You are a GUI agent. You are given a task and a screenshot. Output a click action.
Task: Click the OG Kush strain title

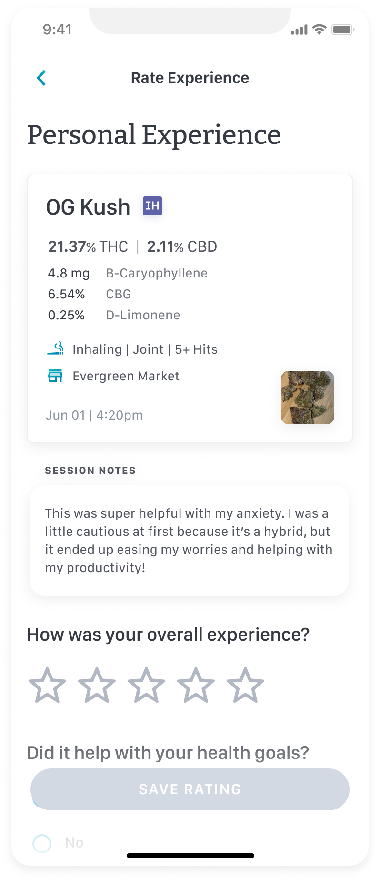(x=88, y=207)
